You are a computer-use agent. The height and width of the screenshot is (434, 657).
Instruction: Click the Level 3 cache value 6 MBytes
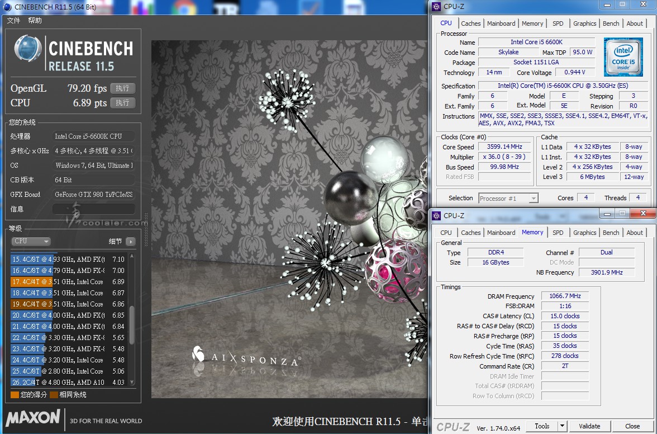pos(592,177)
